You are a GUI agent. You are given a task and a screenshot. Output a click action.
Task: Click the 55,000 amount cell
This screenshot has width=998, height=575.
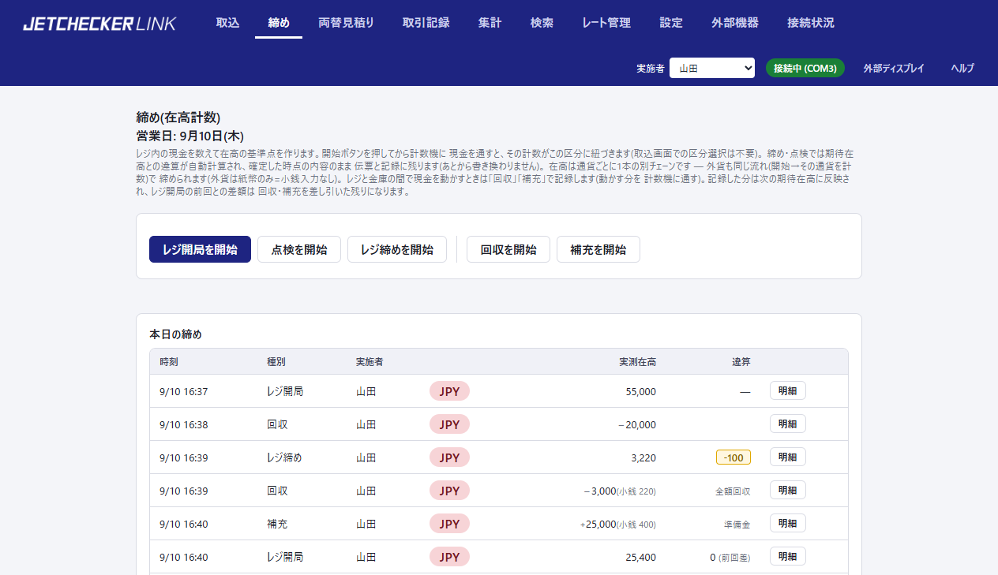click(x=640, y=391)
